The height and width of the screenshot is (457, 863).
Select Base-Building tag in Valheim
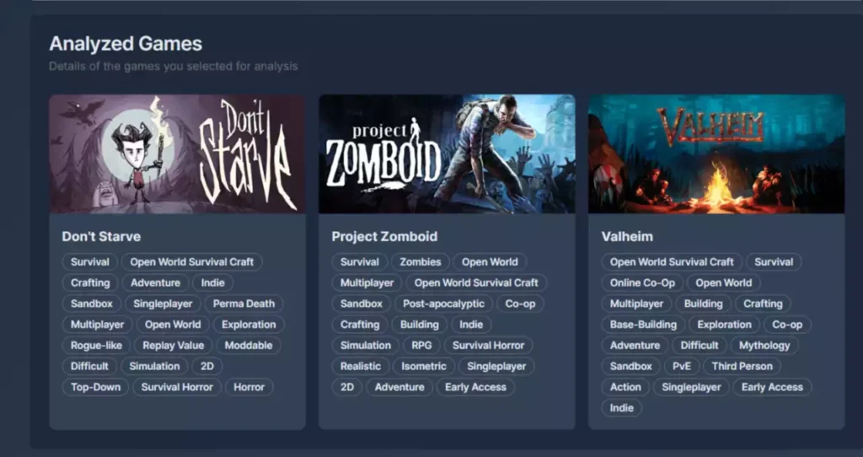coord(643,325)
